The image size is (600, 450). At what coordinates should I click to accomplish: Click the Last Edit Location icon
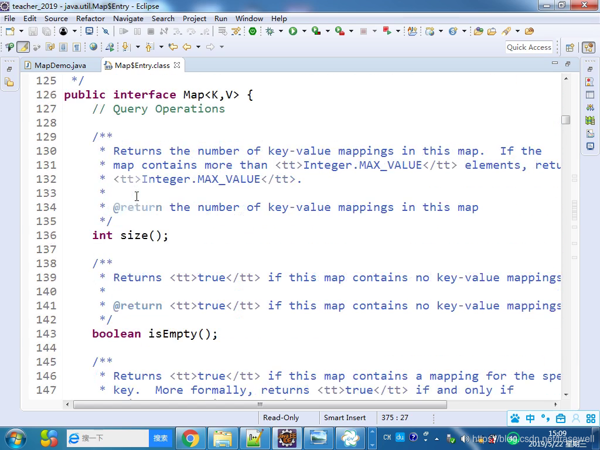173,47
